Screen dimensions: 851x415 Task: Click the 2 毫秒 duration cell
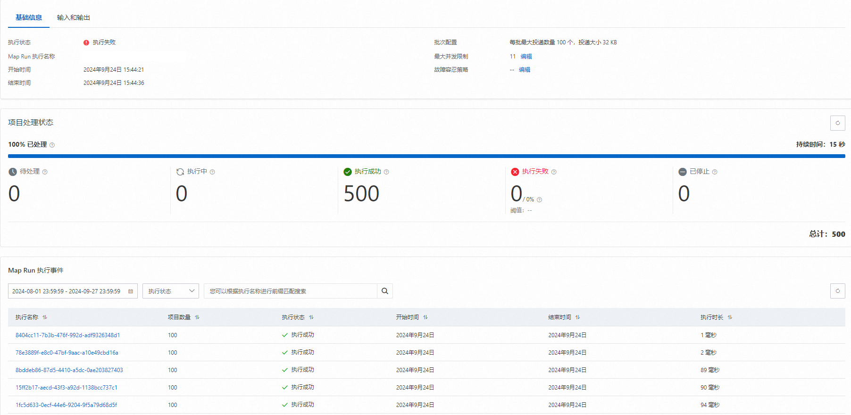tap(709, 353)
